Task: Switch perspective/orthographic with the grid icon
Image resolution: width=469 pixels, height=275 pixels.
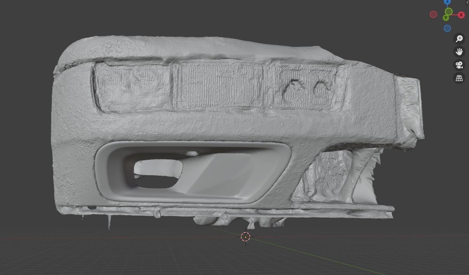Action: [x=459, y=78]
